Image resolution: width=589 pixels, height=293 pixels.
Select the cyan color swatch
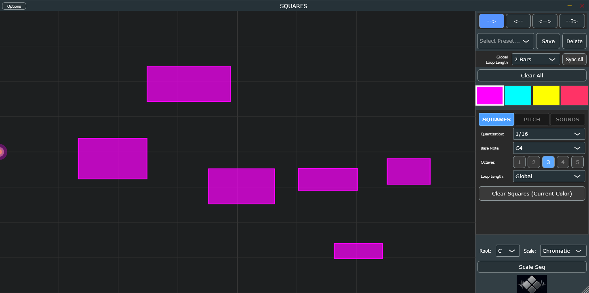click(518, 96)
